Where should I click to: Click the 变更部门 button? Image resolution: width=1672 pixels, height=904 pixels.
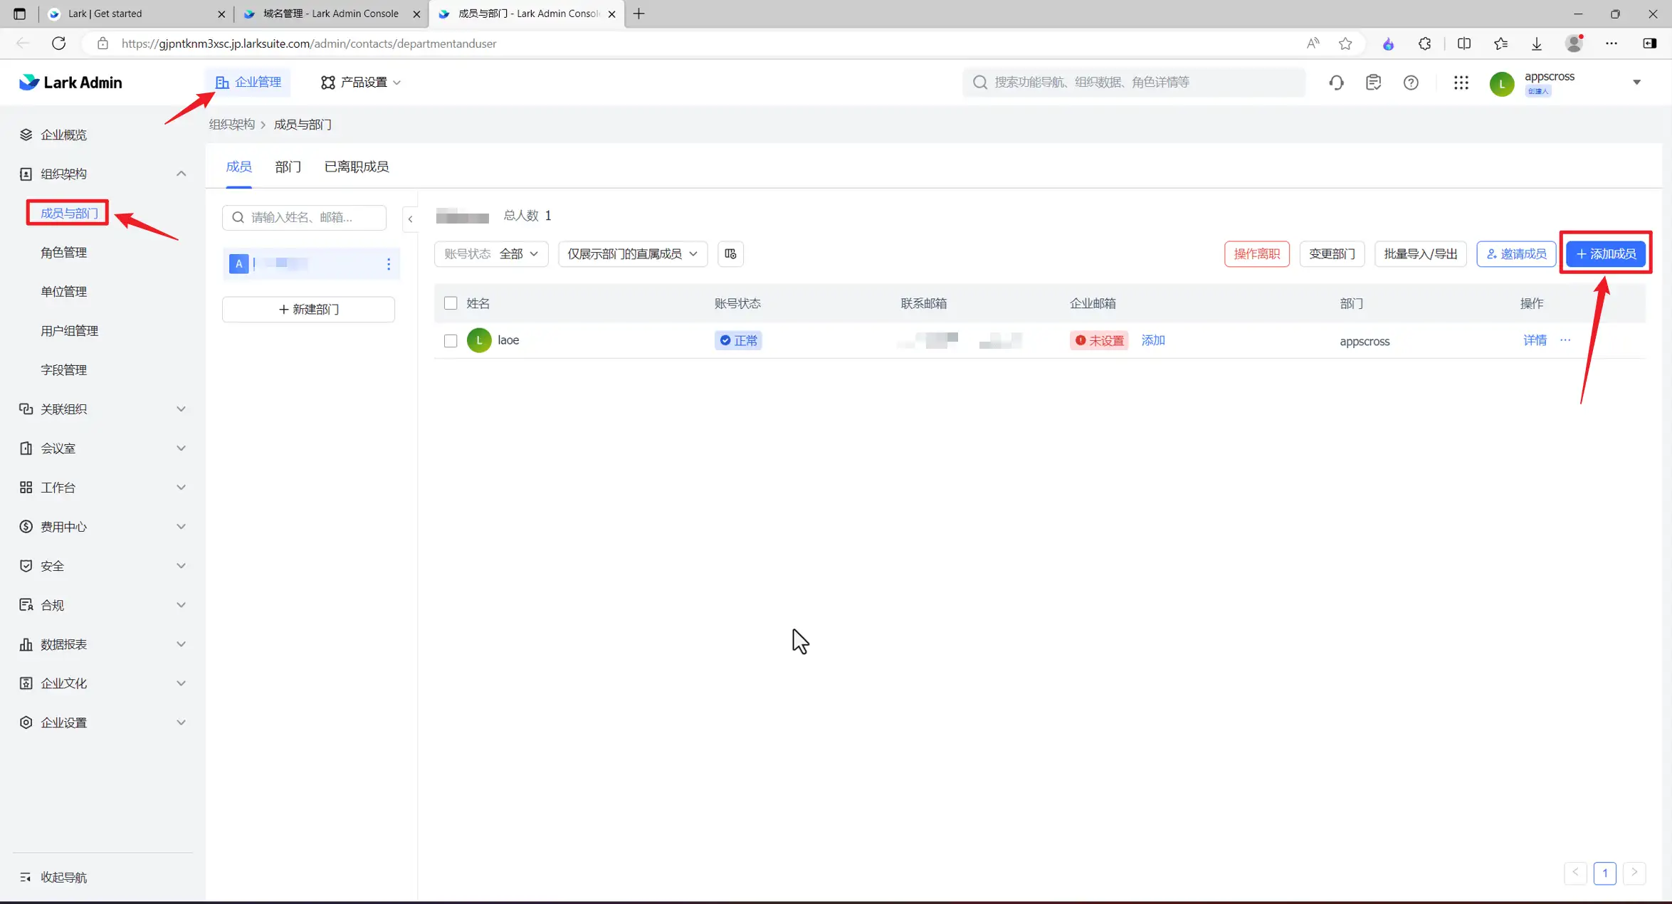tap(1332, 253)
